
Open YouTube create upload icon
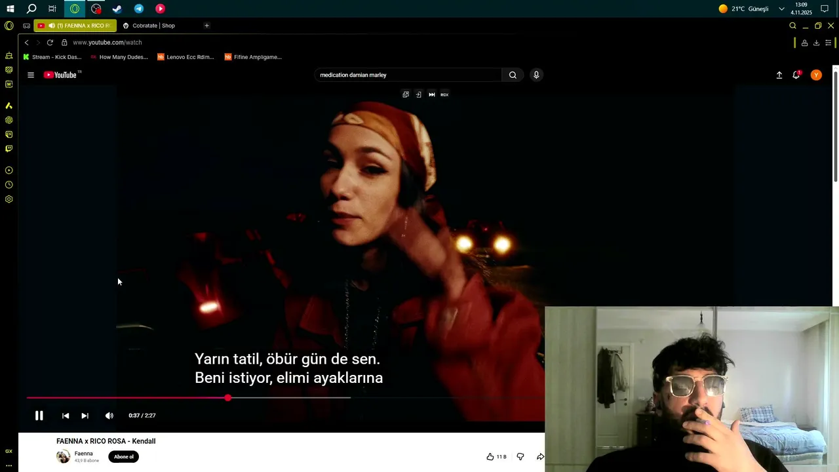pyautogui.click(x=779, y=75)
